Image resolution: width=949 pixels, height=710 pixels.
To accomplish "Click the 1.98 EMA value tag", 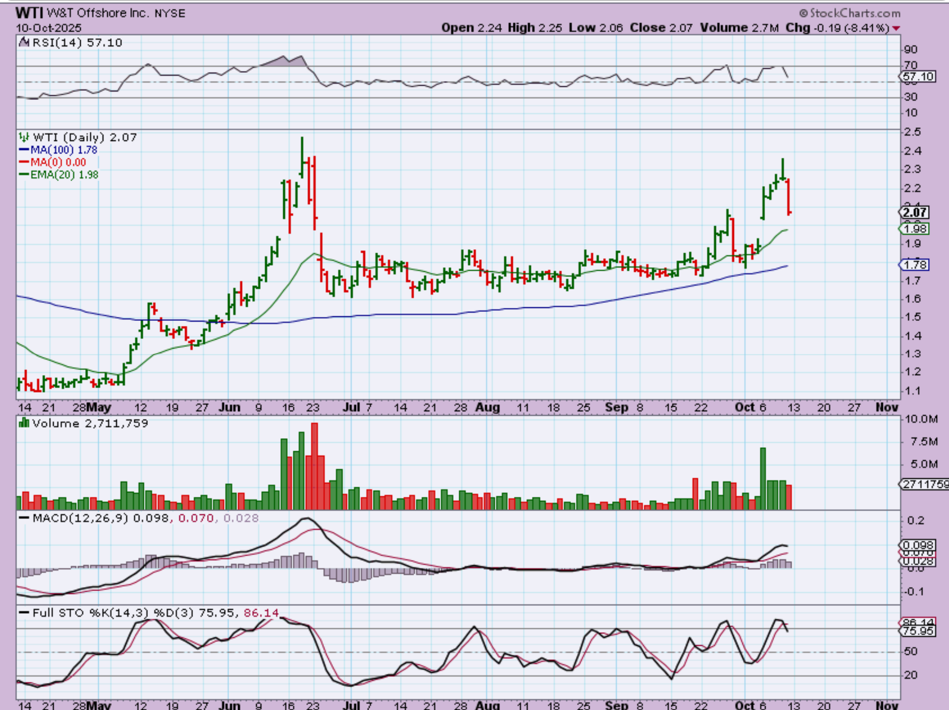I will click(915, 229).
